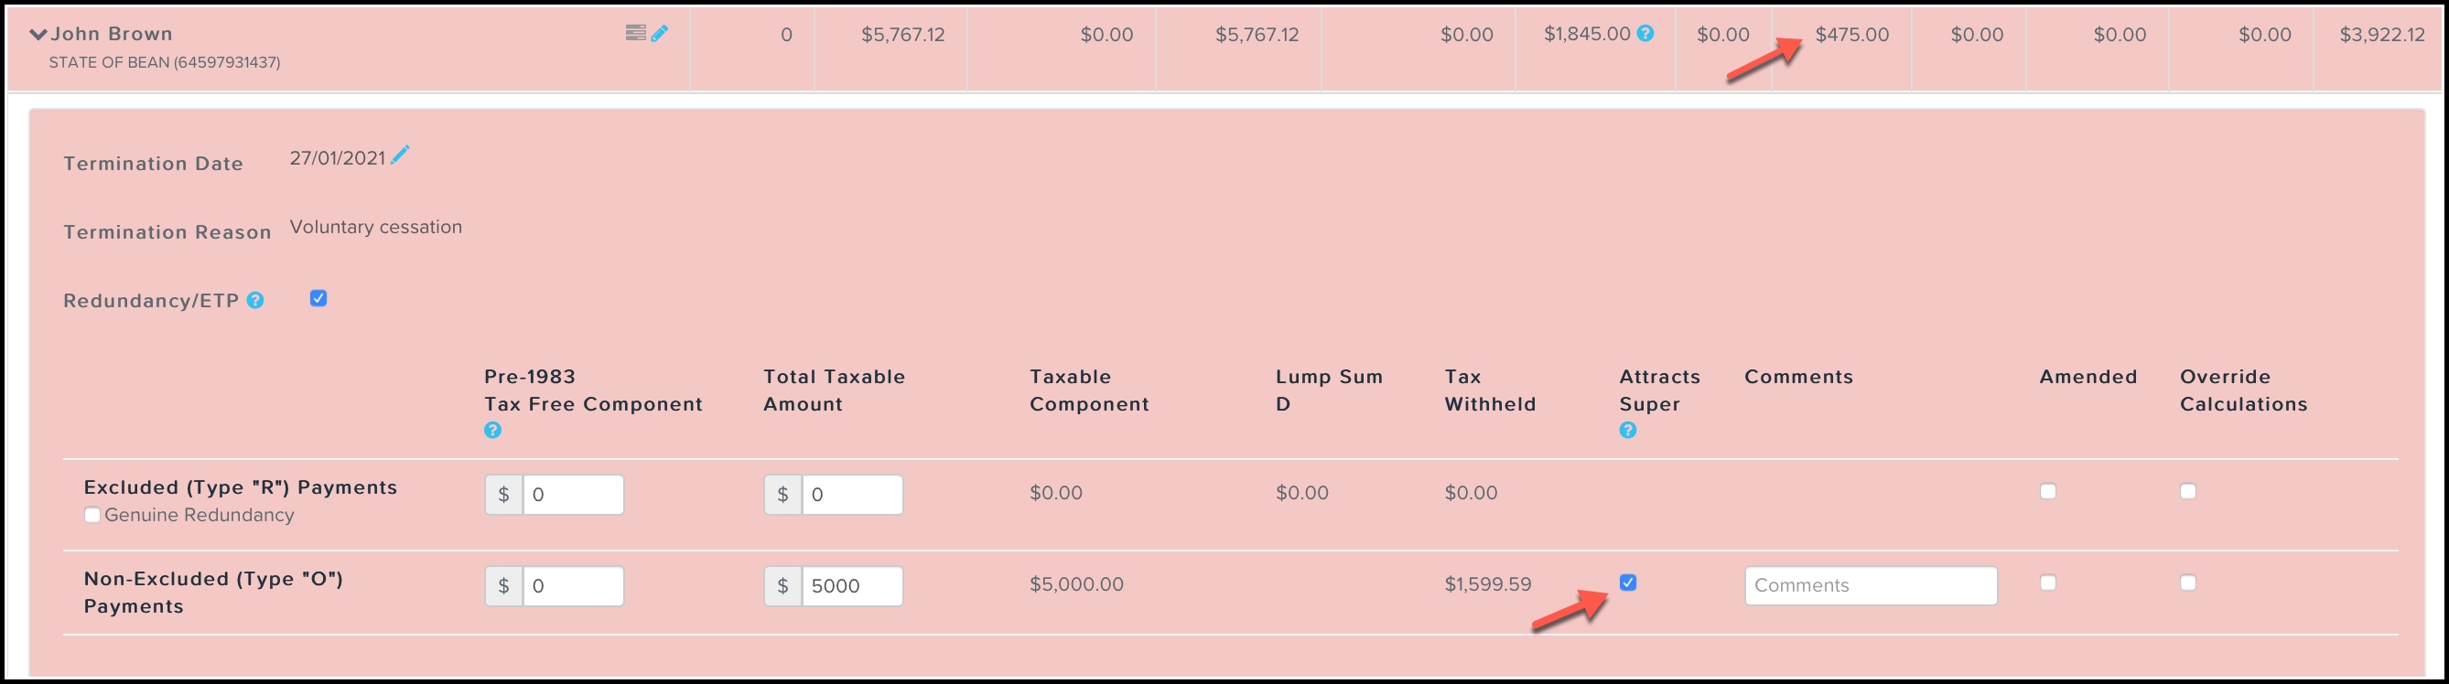Image resolution: width=2449 pixels, height=684 pixels.
Task: Enable Override Calculations for Type O payments
Action: (2187, 582)
